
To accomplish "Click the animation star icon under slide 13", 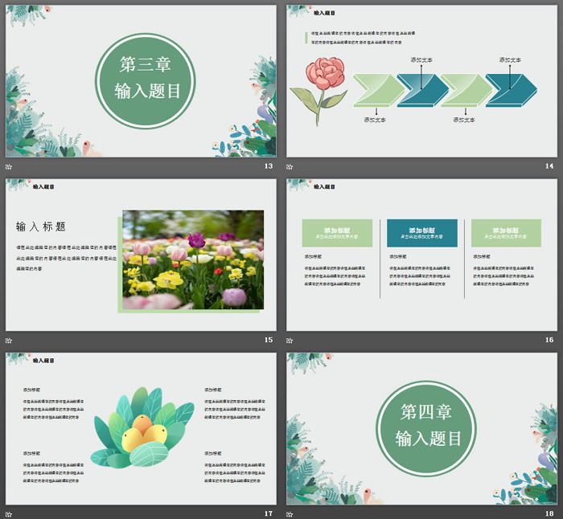I will point(9,166).
